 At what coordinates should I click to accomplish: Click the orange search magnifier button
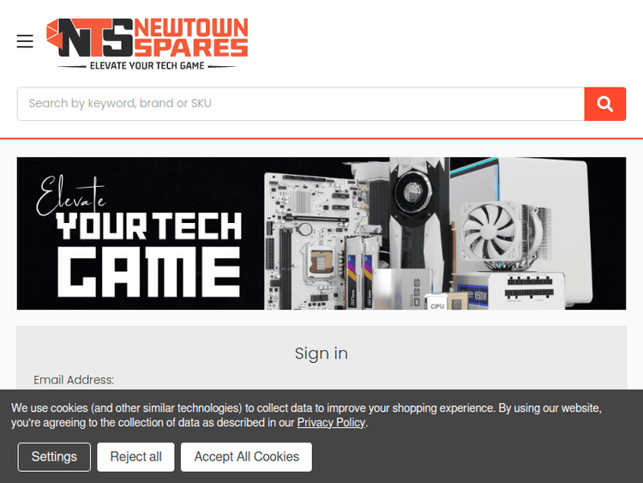click(605, 104)
